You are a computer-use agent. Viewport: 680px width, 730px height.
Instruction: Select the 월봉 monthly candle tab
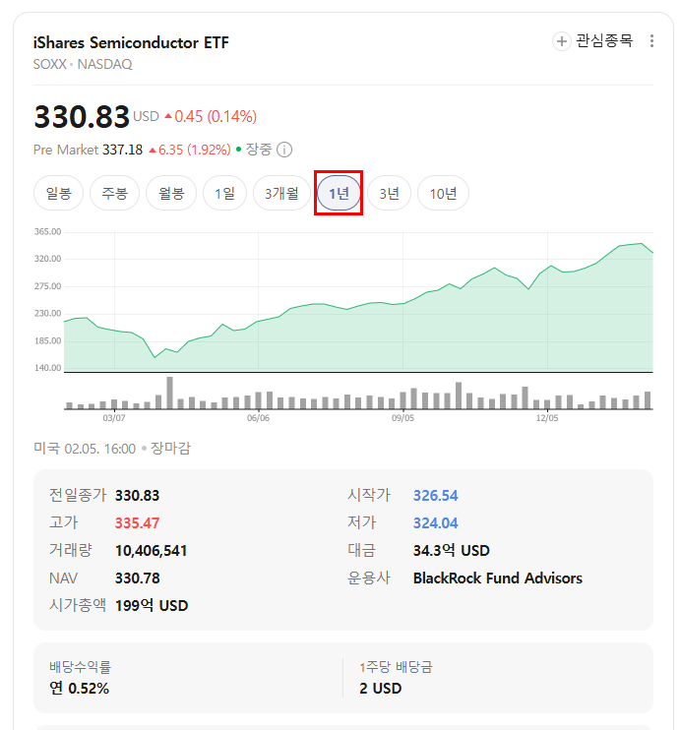point(171,193)
